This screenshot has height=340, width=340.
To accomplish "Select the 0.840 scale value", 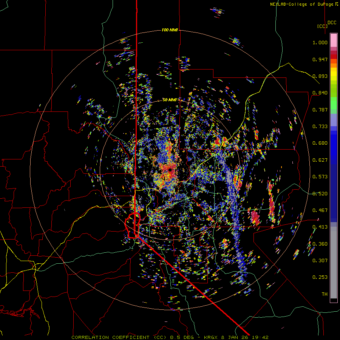I will (320, 93).
